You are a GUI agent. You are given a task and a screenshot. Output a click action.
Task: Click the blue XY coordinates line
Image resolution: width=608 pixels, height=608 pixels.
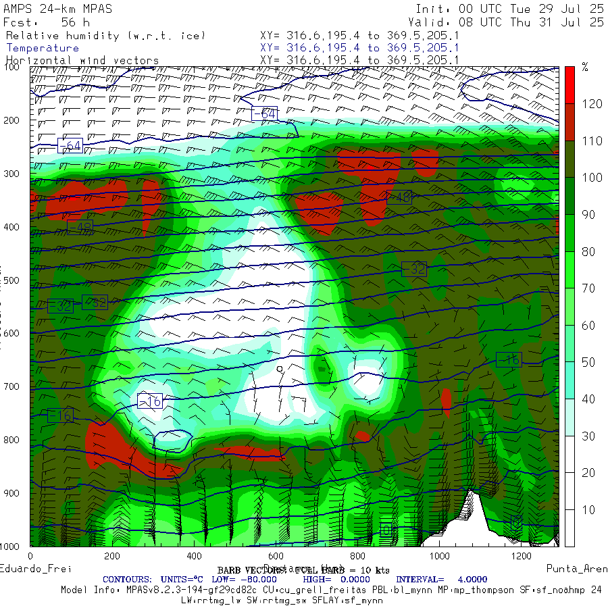tap(359, 48)
